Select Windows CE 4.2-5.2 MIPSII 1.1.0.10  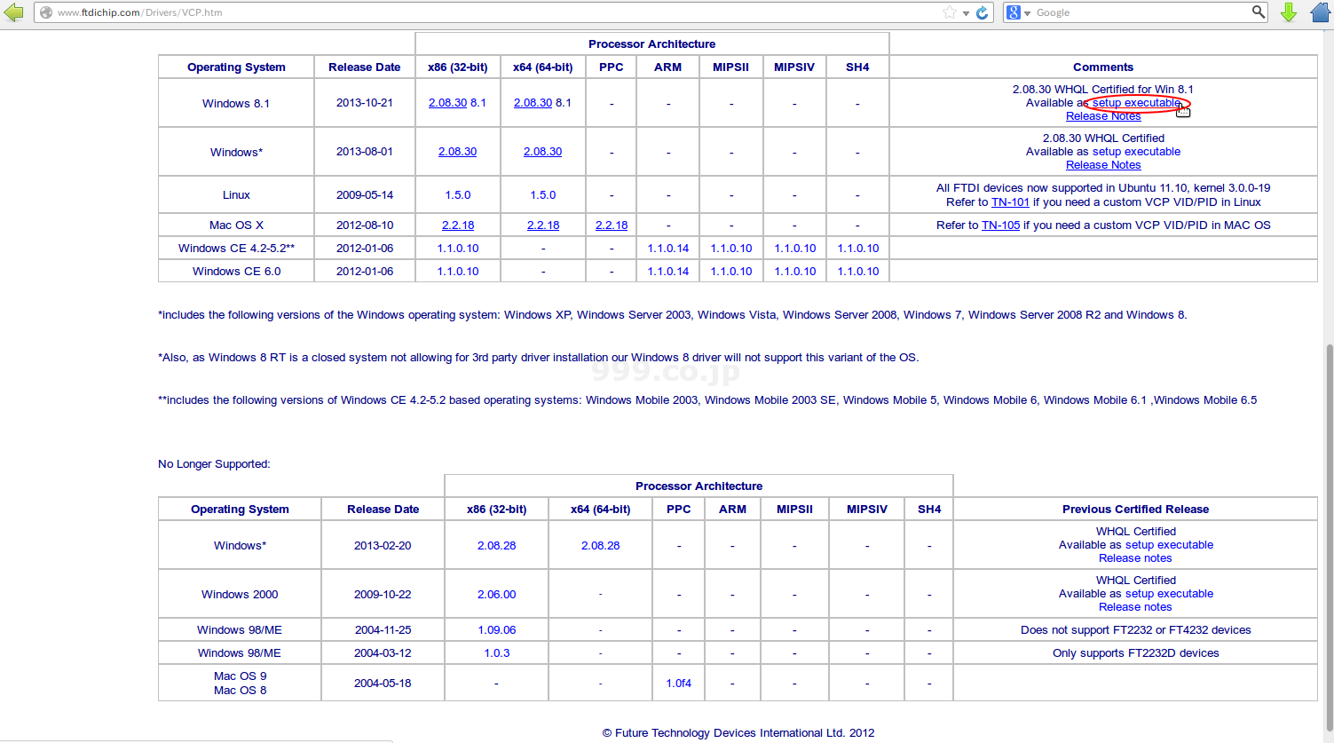click(731, 249)
